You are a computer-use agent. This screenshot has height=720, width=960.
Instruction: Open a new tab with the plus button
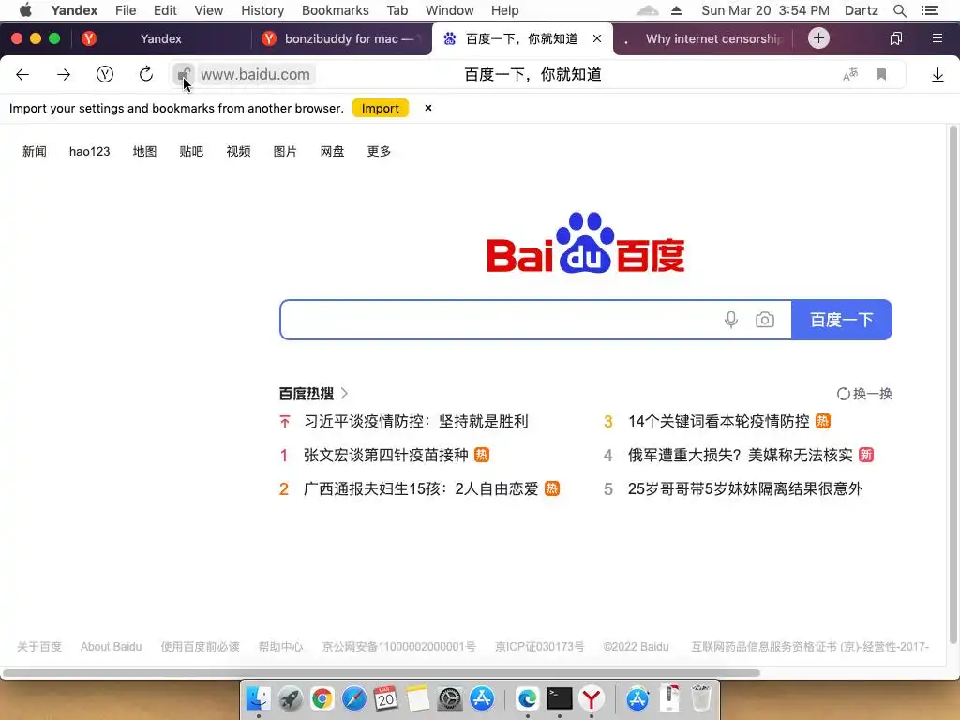818,38
